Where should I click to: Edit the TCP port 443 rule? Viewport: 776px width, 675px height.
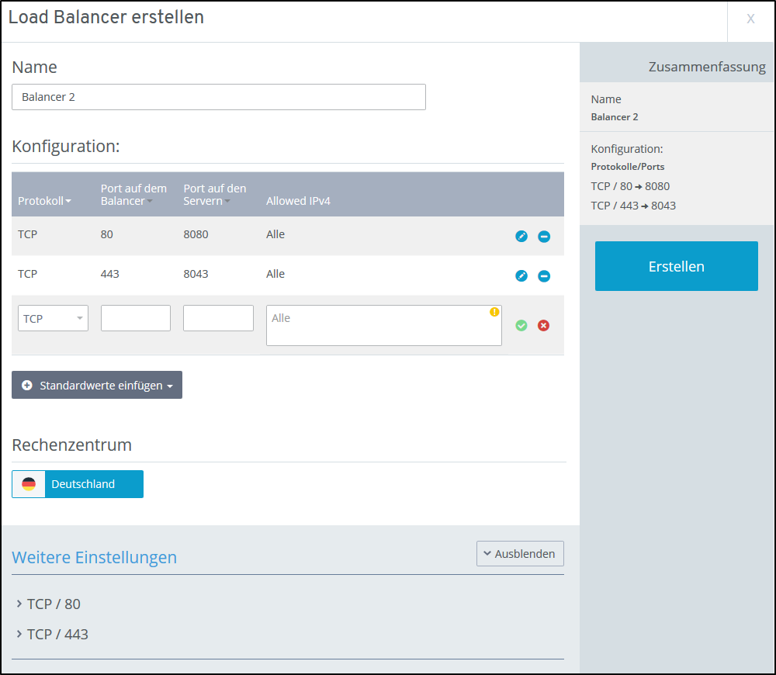(x=521, y=275)
